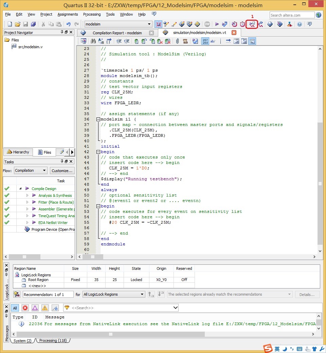Screen dimensions: 326x353
Task: Click the Undo arrow icon
Action: click(x=68, y=24)
